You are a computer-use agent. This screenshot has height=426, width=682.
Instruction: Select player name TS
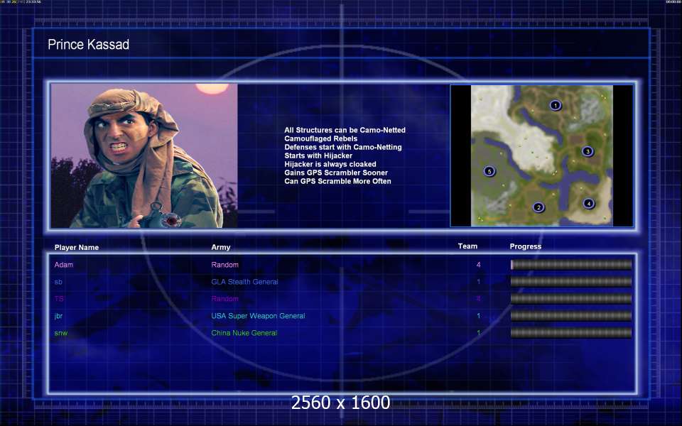pyautogui.click(x=59, y=299)
